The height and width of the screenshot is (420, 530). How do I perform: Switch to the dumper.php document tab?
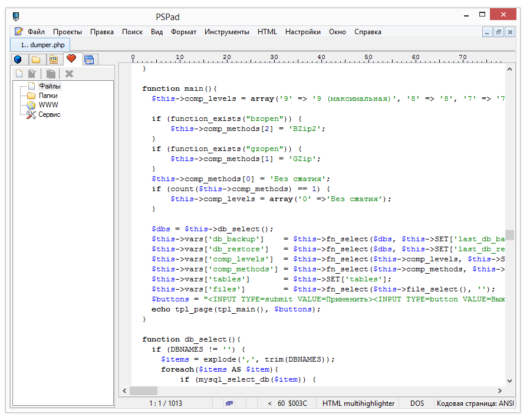(x=40, y=45)
